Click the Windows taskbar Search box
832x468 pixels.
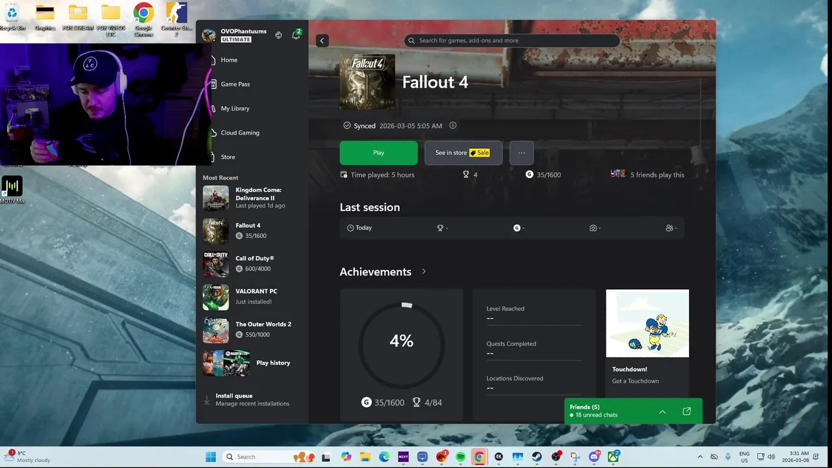(270, 457)
